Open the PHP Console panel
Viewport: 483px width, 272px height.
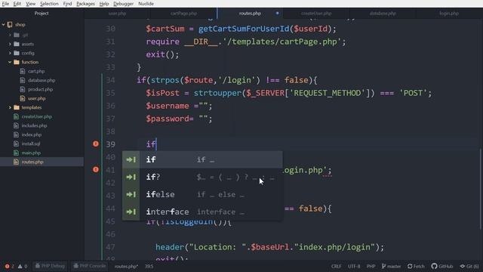click(x=89, y=266)
